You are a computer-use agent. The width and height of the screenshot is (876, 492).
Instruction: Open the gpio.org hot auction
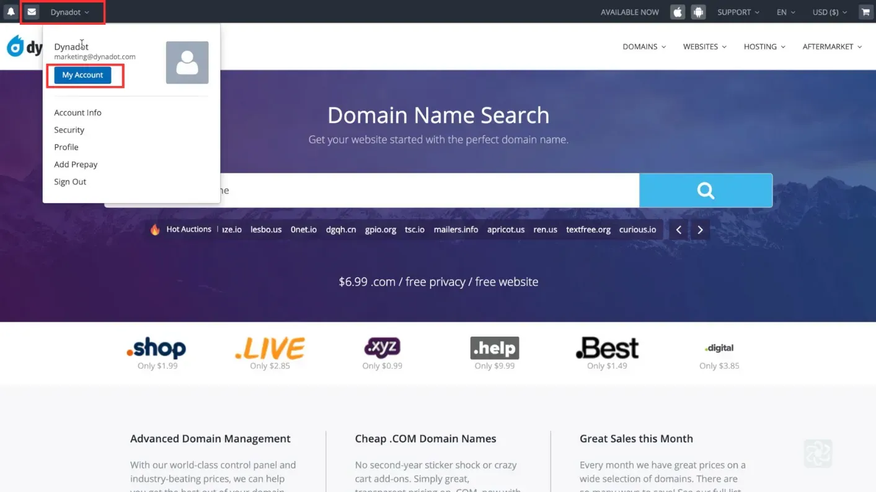coord(381,230)
